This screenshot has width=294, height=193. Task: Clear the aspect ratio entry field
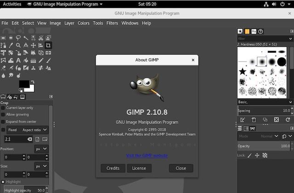pyautogui.click(x=29, y=139)
